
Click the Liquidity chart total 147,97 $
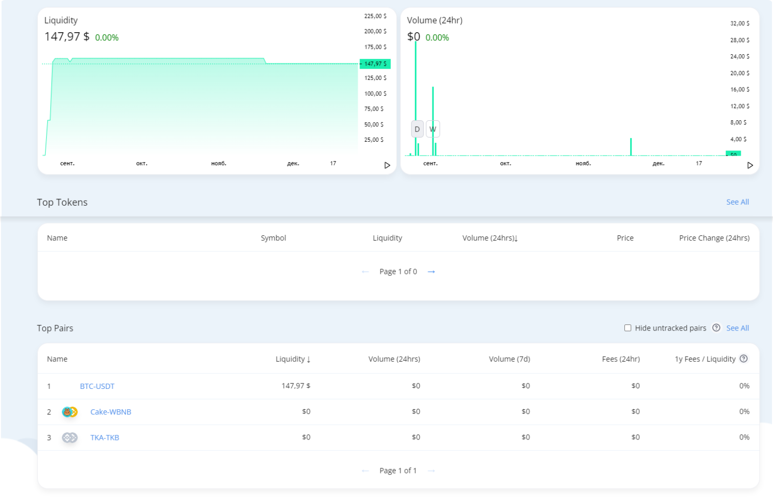point(67,37)
